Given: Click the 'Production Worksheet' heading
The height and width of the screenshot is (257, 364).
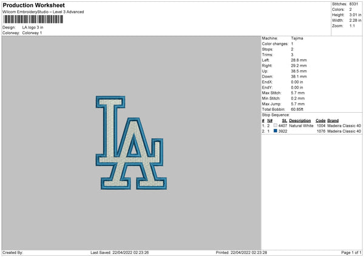Looking at the screenshot, I should 33,5.
